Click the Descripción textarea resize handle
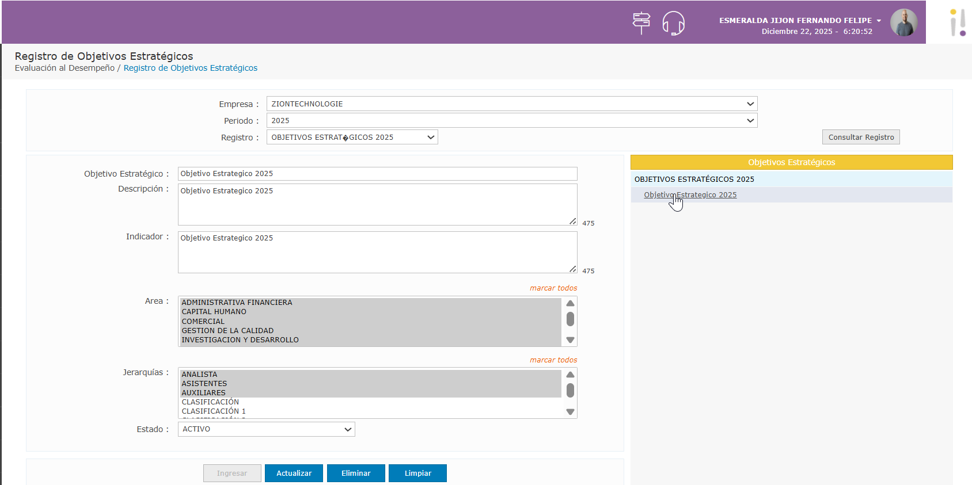This screenshot has width=972, height=485. tap(572, 221)
